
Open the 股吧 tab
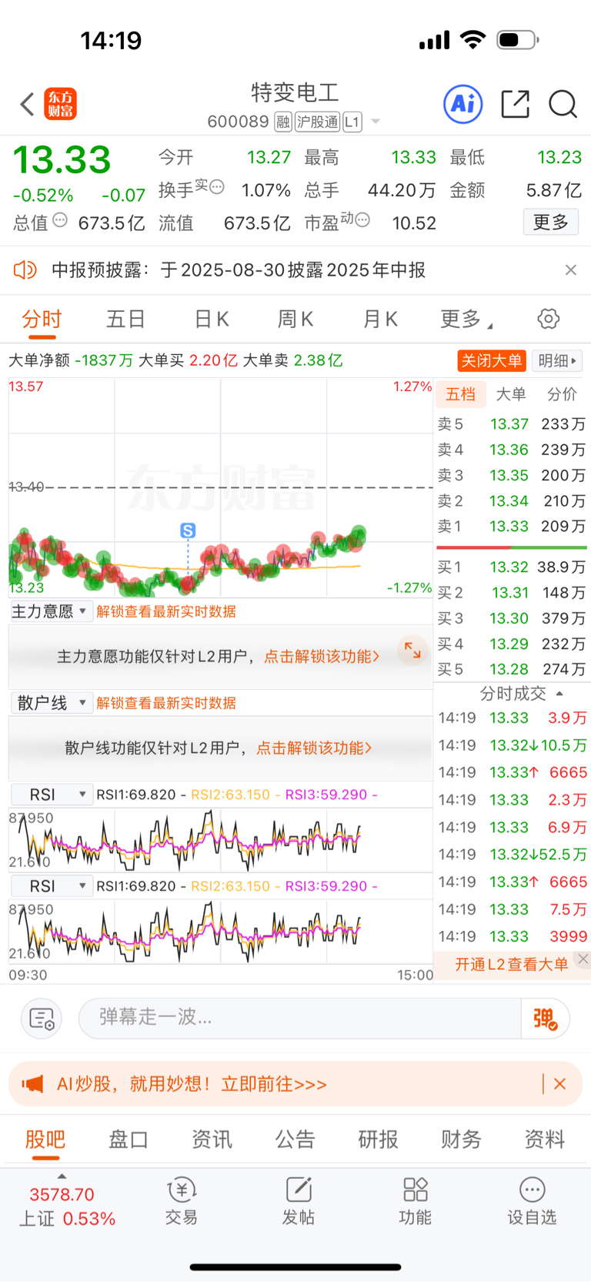pos(45,1140)
